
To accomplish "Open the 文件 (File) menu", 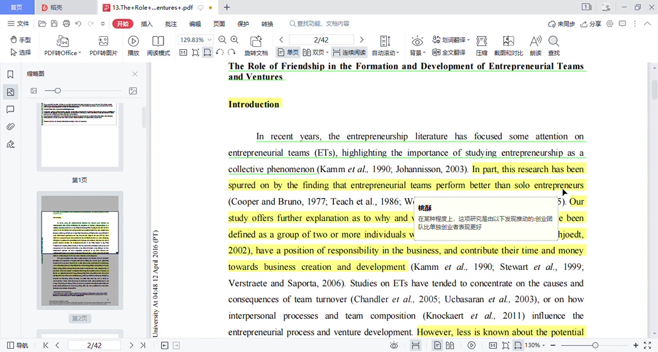I will point(19,23).
